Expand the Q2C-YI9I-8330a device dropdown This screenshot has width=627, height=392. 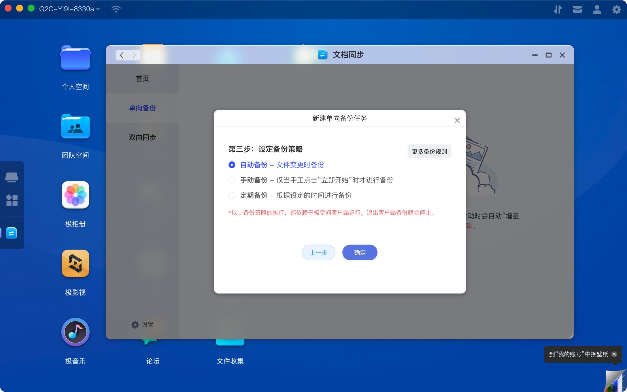69,9
